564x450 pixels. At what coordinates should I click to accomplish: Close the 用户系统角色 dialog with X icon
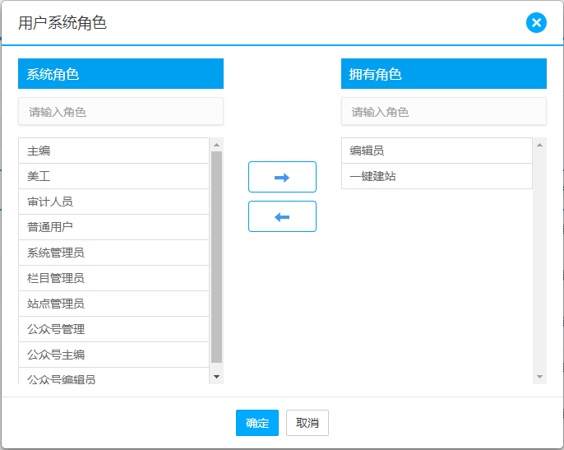536,22
